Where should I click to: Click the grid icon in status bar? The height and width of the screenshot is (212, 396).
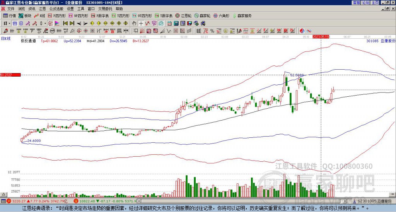tap(3, 201)
